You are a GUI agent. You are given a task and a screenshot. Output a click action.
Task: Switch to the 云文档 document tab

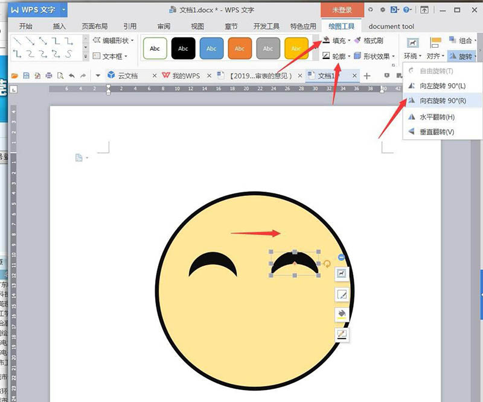click(x=128, y=76)
